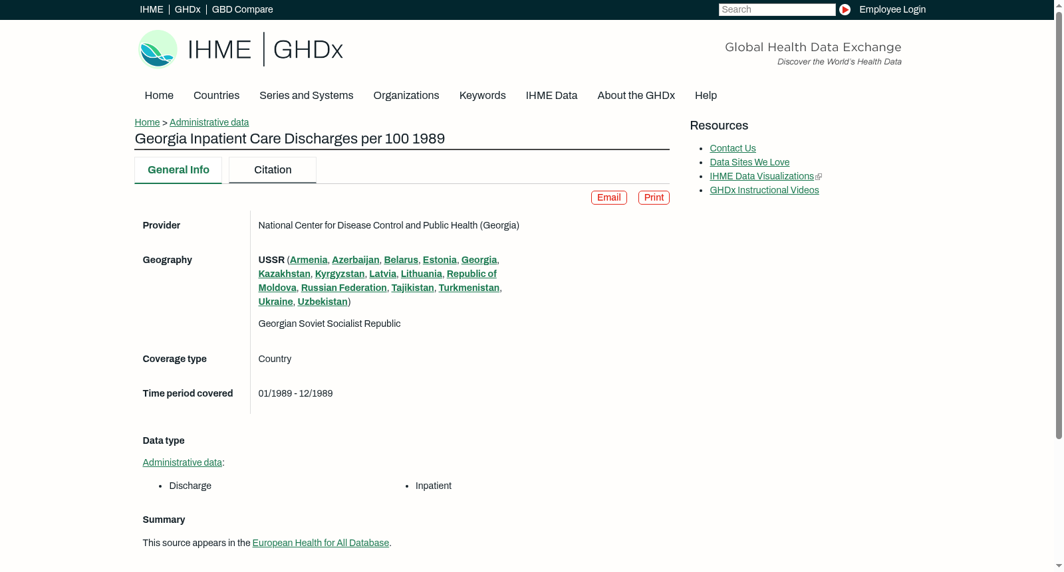Image resolution: width=1064 pixels, height=572 pixels.
Task: Click the Home breadcrumb link
Action: (147, 122)
